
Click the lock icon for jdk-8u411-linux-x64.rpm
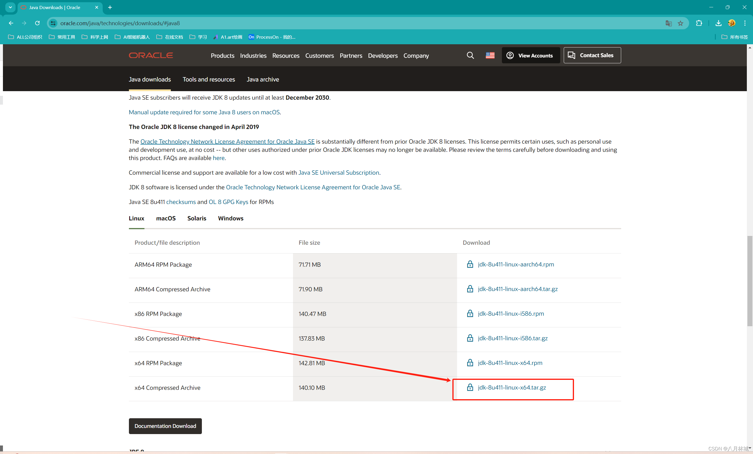470,363
